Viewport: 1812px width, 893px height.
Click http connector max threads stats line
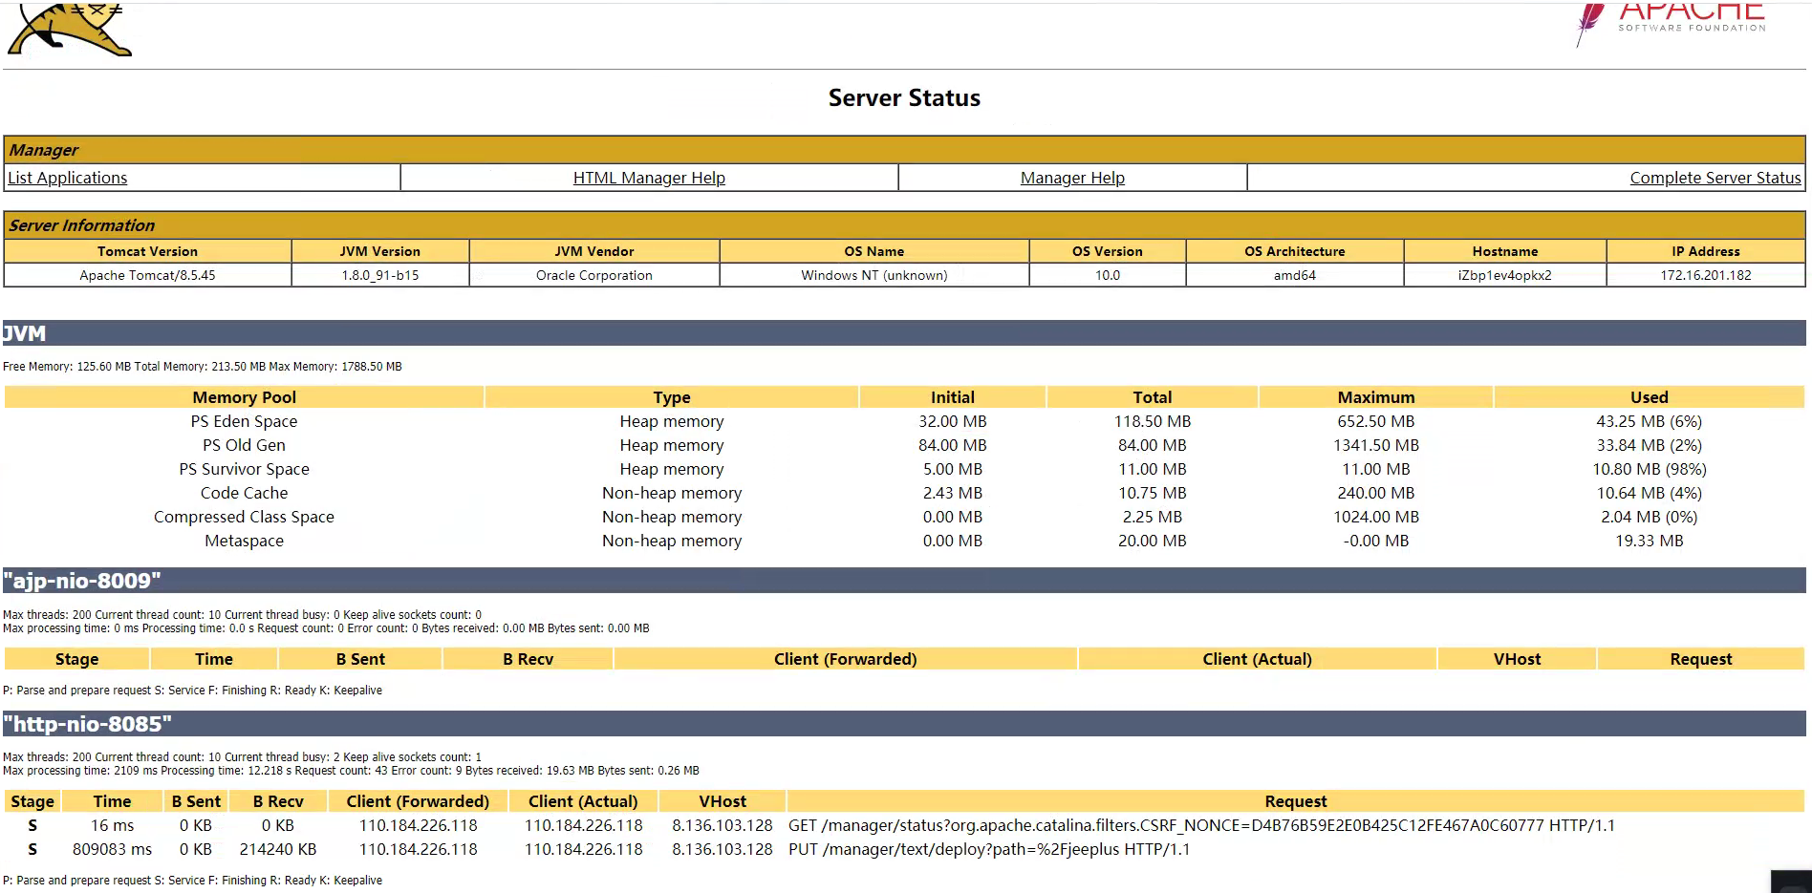(x=242, y=757)
